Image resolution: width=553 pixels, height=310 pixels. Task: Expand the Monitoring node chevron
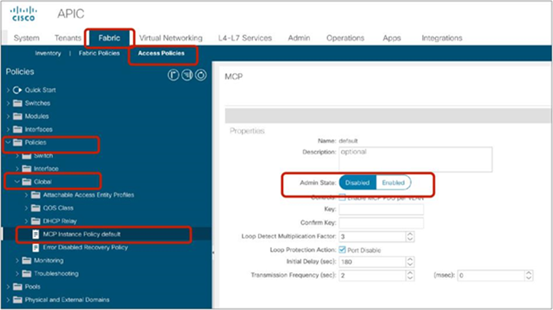[17, 261]
